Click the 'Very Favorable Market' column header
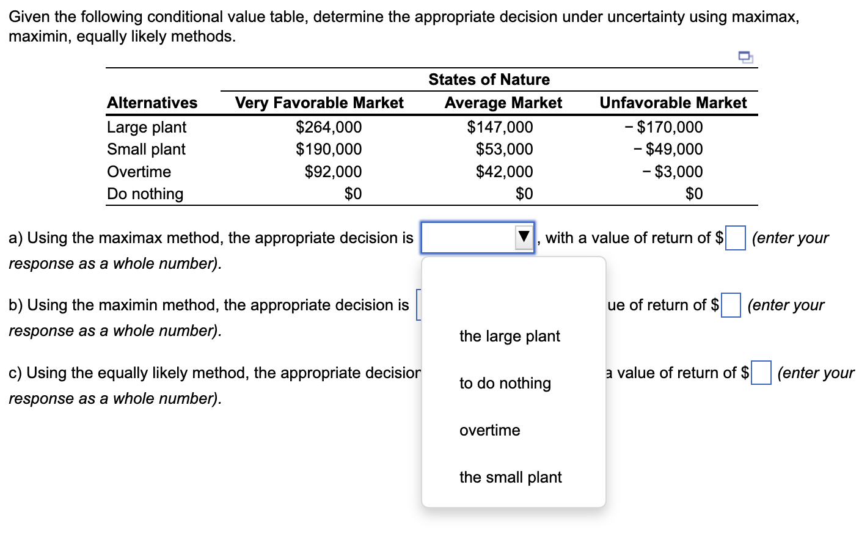The image size is (859, 551). pyautogui.click(x=319, y=103)
